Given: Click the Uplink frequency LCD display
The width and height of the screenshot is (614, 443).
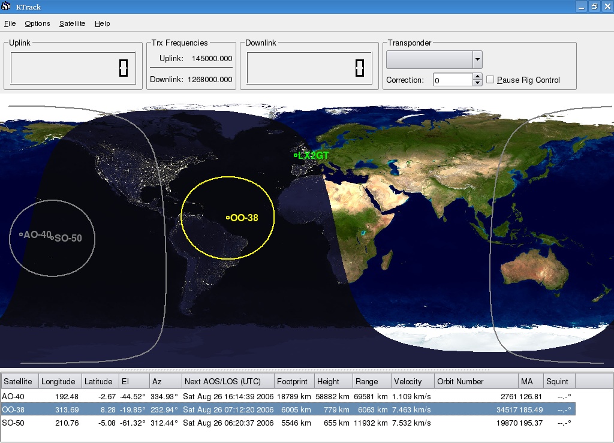Looking at the screenshot, I should [x=73, y=68].
